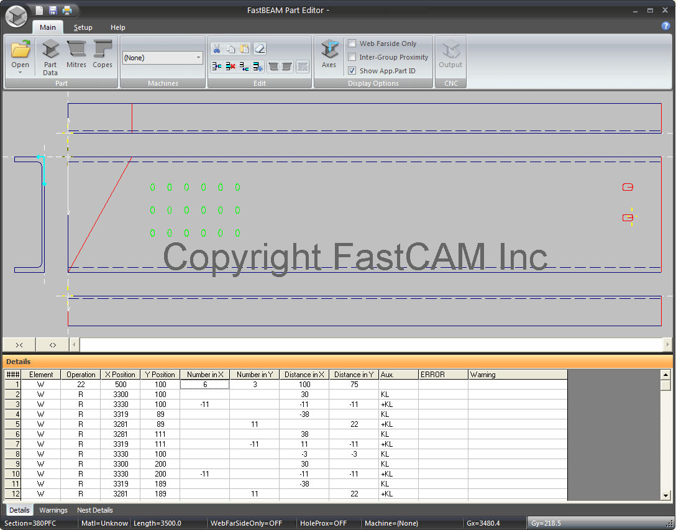676x530 pixels.
Task: Click the add row icon with blue plus
Action: coord(258,66)
